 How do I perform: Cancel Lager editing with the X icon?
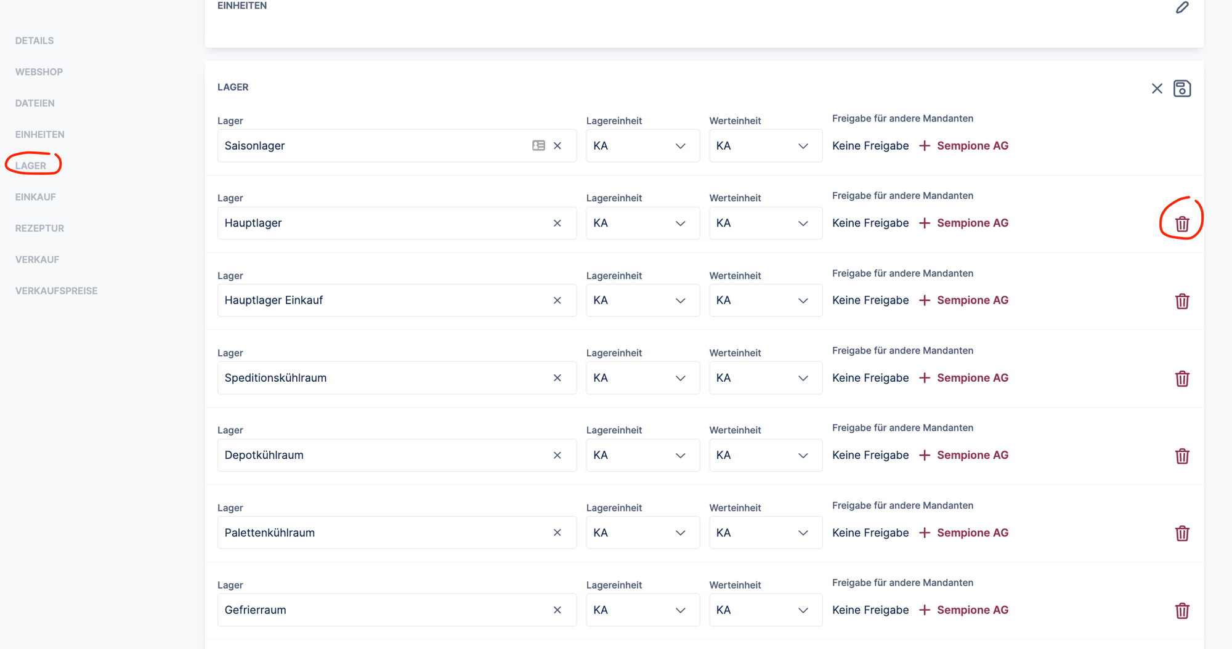[x=1157, y=89]
